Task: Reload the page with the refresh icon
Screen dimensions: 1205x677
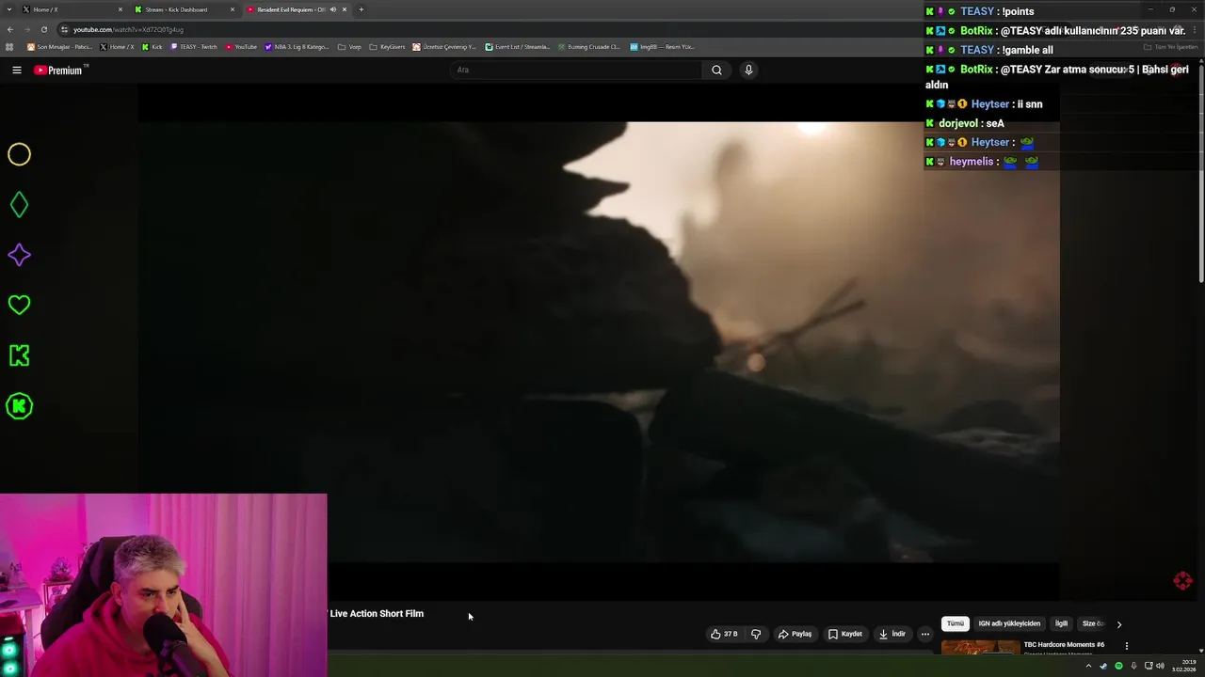Action: pyautogui.click(x=43, y=29)
